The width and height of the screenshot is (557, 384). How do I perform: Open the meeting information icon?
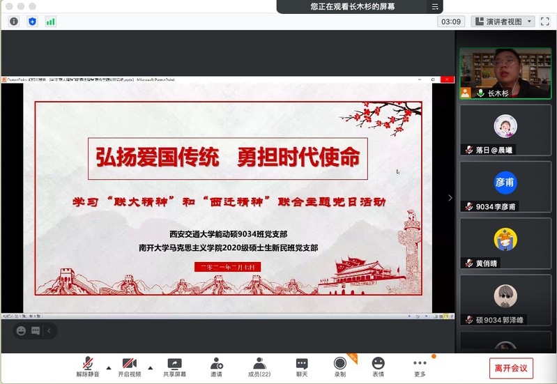[x=13, y=22]
